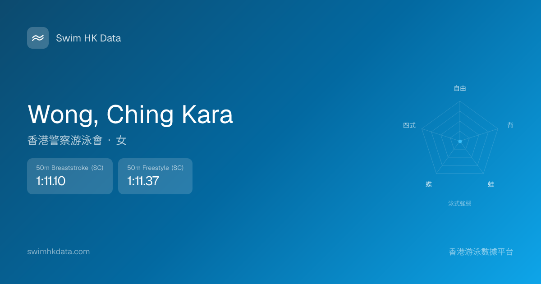Select the 蝶 axis label on radar chart
This screenshot has height=284, width=541.
pyautogui.click(x=429, y=184)
